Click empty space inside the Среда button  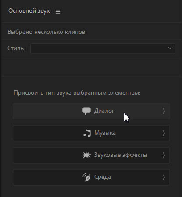point(47,177)
